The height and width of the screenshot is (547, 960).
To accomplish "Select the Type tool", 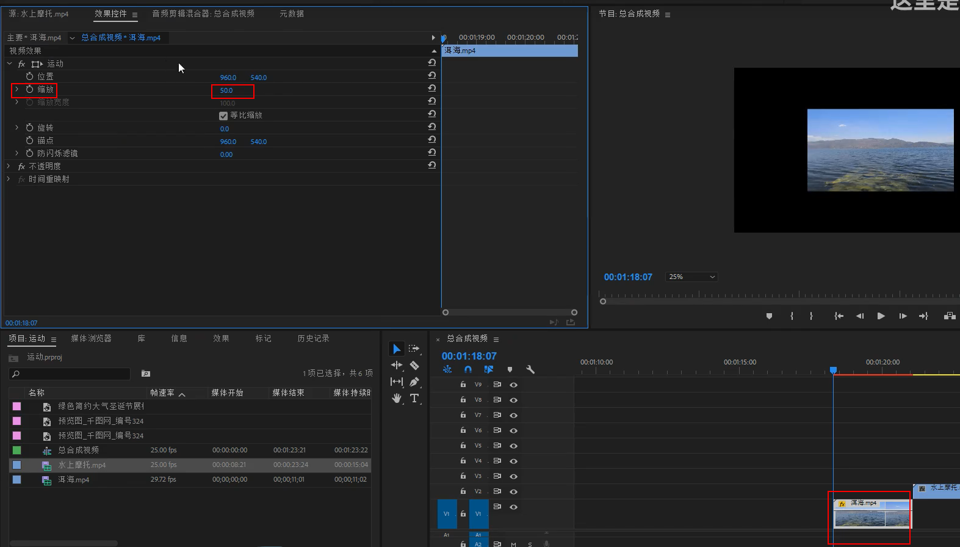I will coord(414,398).
